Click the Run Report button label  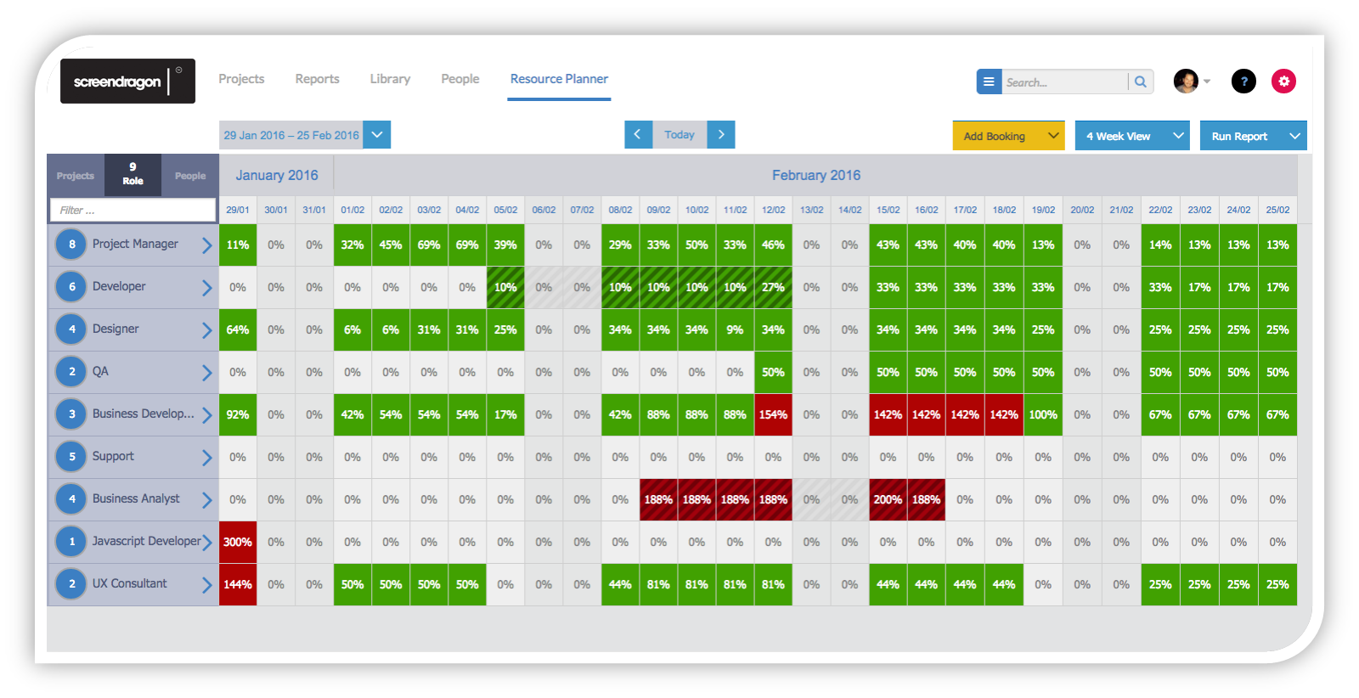pos(1239,136)
